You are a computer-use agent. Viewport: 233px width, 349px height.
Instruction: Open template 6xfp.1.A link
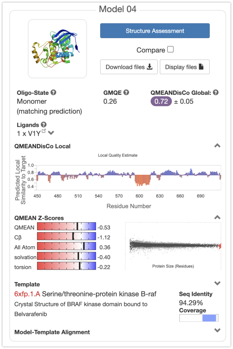(27, 294)
